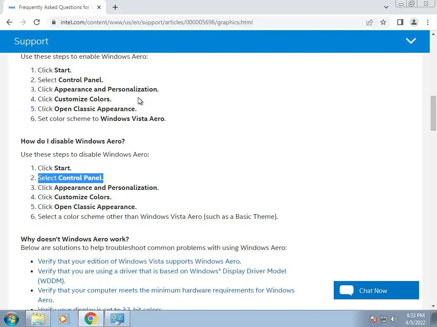Go back to the previous page

(9, 22)
